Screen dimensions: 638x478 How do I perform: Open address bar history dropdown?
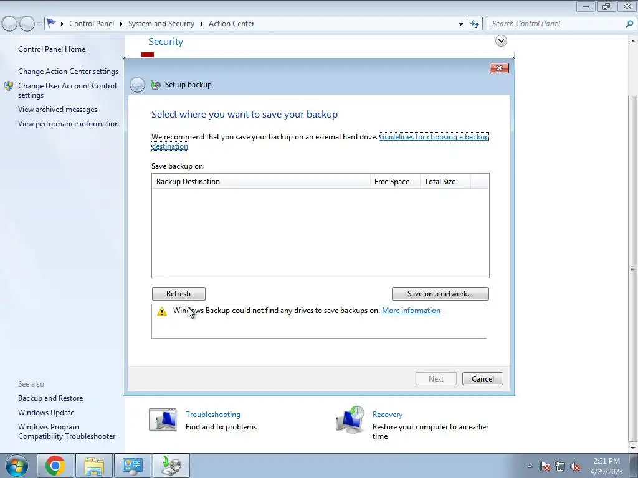[460, 24]
